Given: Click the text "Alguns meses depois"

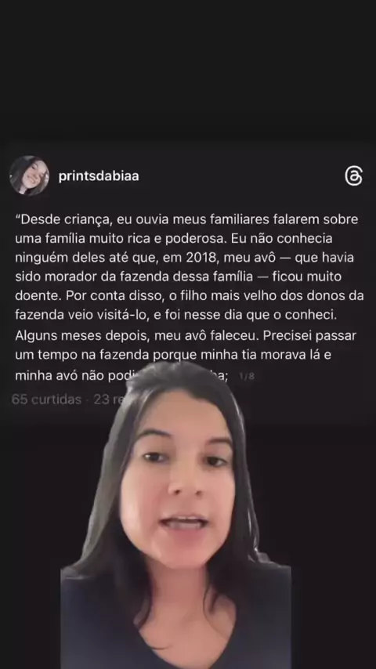Looking at the screenshot, I should click(x=81, y=336).
